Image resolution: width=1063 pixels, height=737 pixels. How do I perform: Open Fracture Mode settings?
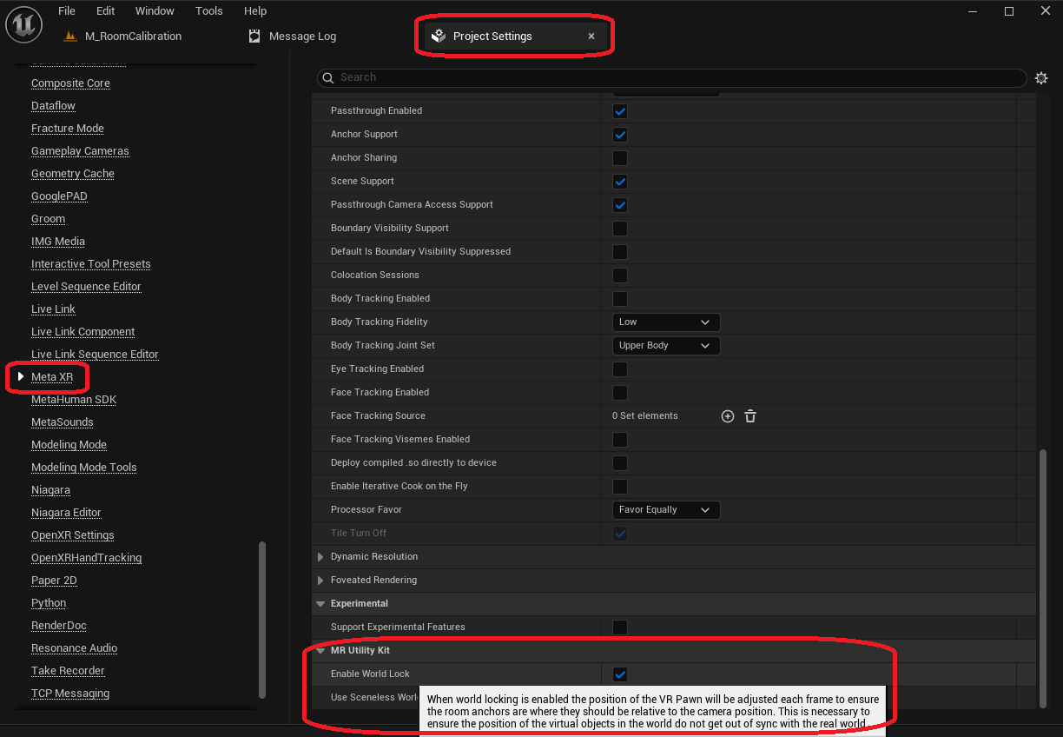coord(68,129)
